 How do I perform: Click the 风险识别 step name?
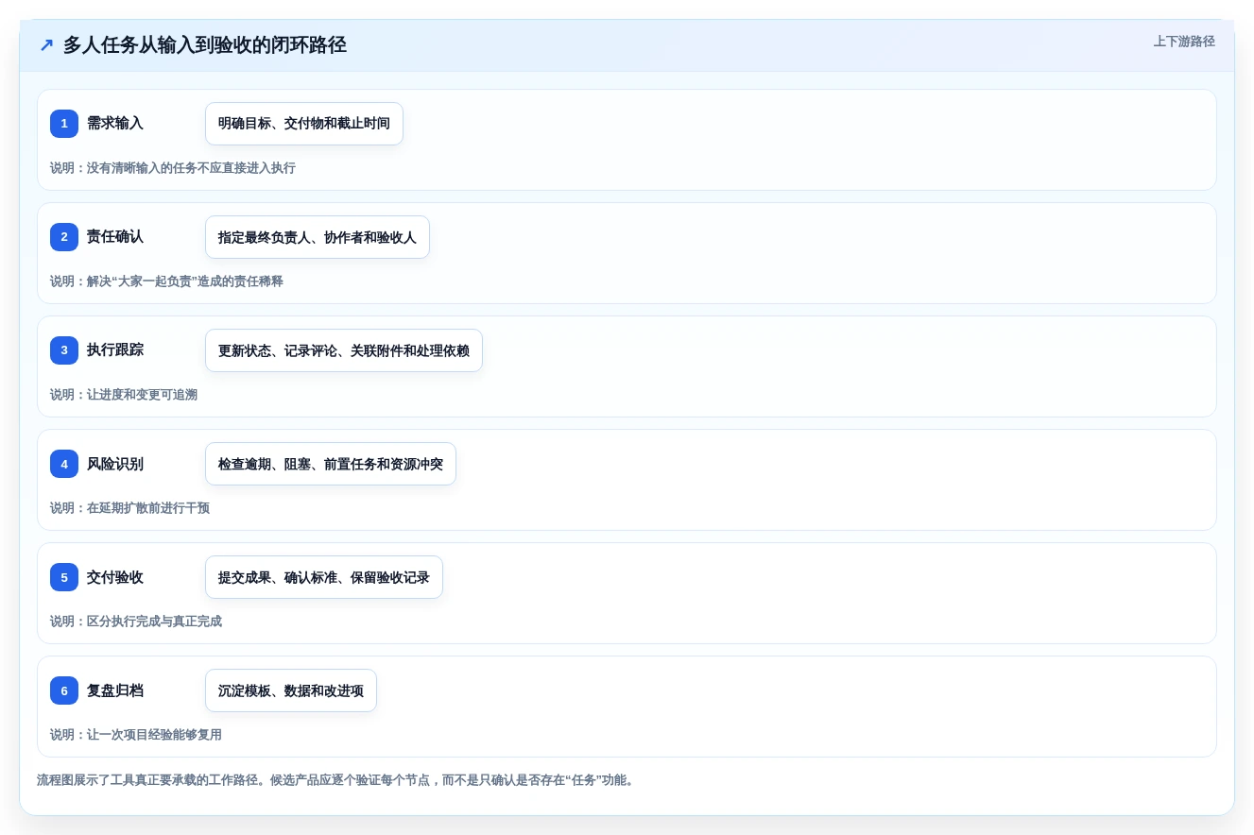(115, 464)
